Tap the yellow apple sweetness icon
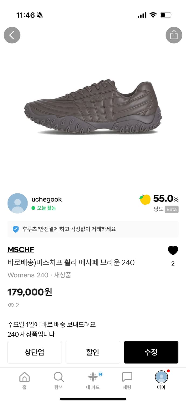Viewport: 186px width, 404px height. click(145, 200)
